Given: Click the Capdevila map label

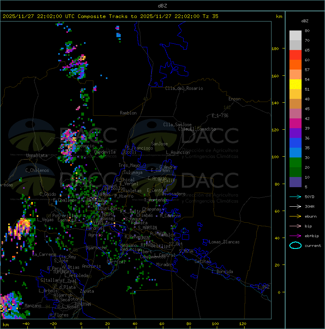Looking at the screenshot, I should point(105,152).
